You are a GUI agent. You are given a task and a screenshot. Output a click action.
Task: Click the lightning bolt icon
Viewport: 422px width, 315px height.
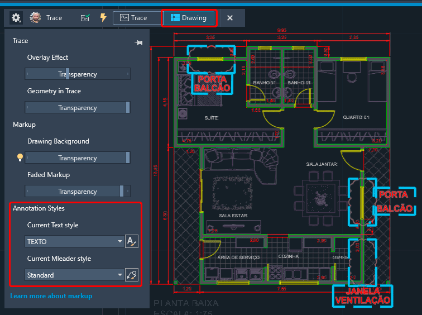(103, 18)
